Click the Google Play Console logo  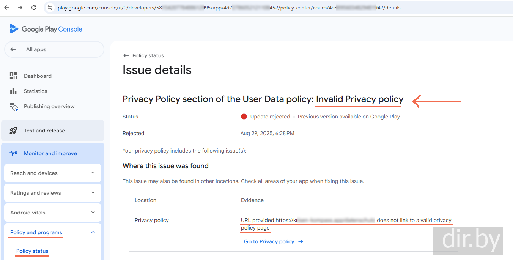pos(46,29)
